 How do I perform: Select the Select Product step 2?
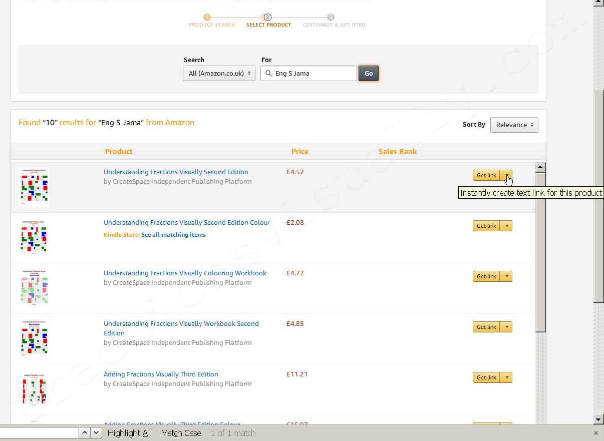click(x=268, y=21)
